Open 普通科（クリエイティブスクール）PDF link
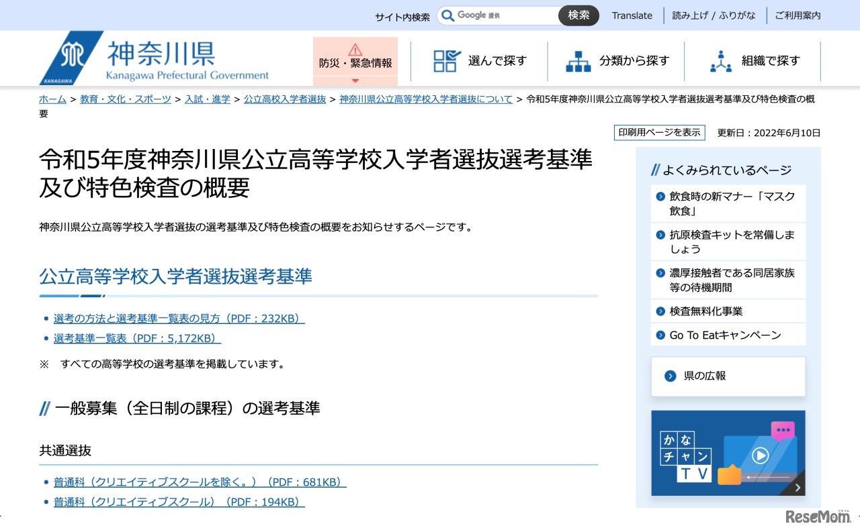Image resolution: width=860 pixels, height=532 pixels. click(x=179, y=502)
